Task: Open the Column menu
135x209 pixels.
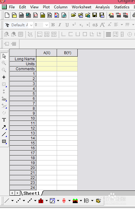Action: [61, 7]
